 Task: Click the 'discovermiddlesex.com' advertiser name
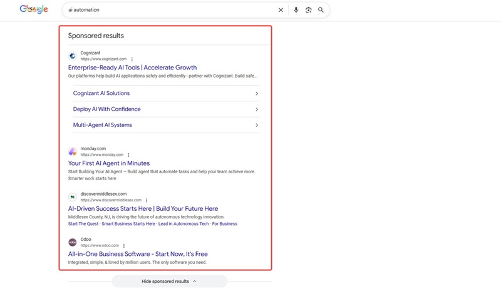(x=103, y=194)
